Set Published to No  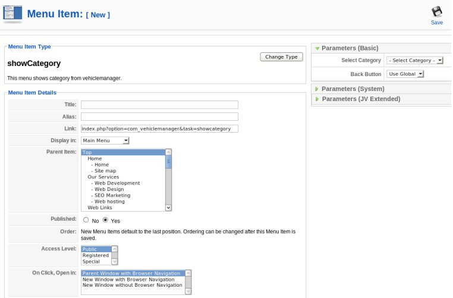click(86, 220)
